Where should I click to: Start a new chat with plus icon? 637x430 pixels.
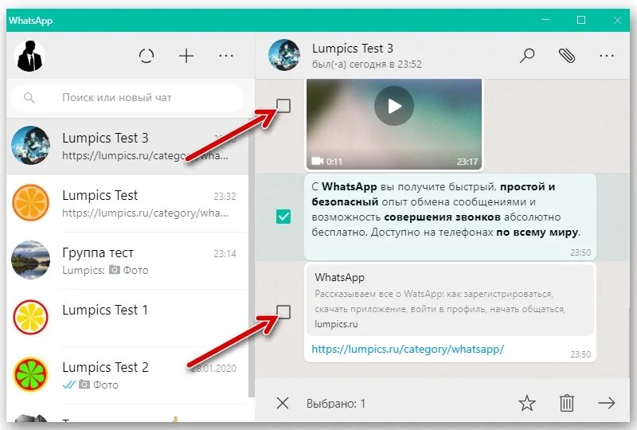pyautogui.click(x=186, y=56)
